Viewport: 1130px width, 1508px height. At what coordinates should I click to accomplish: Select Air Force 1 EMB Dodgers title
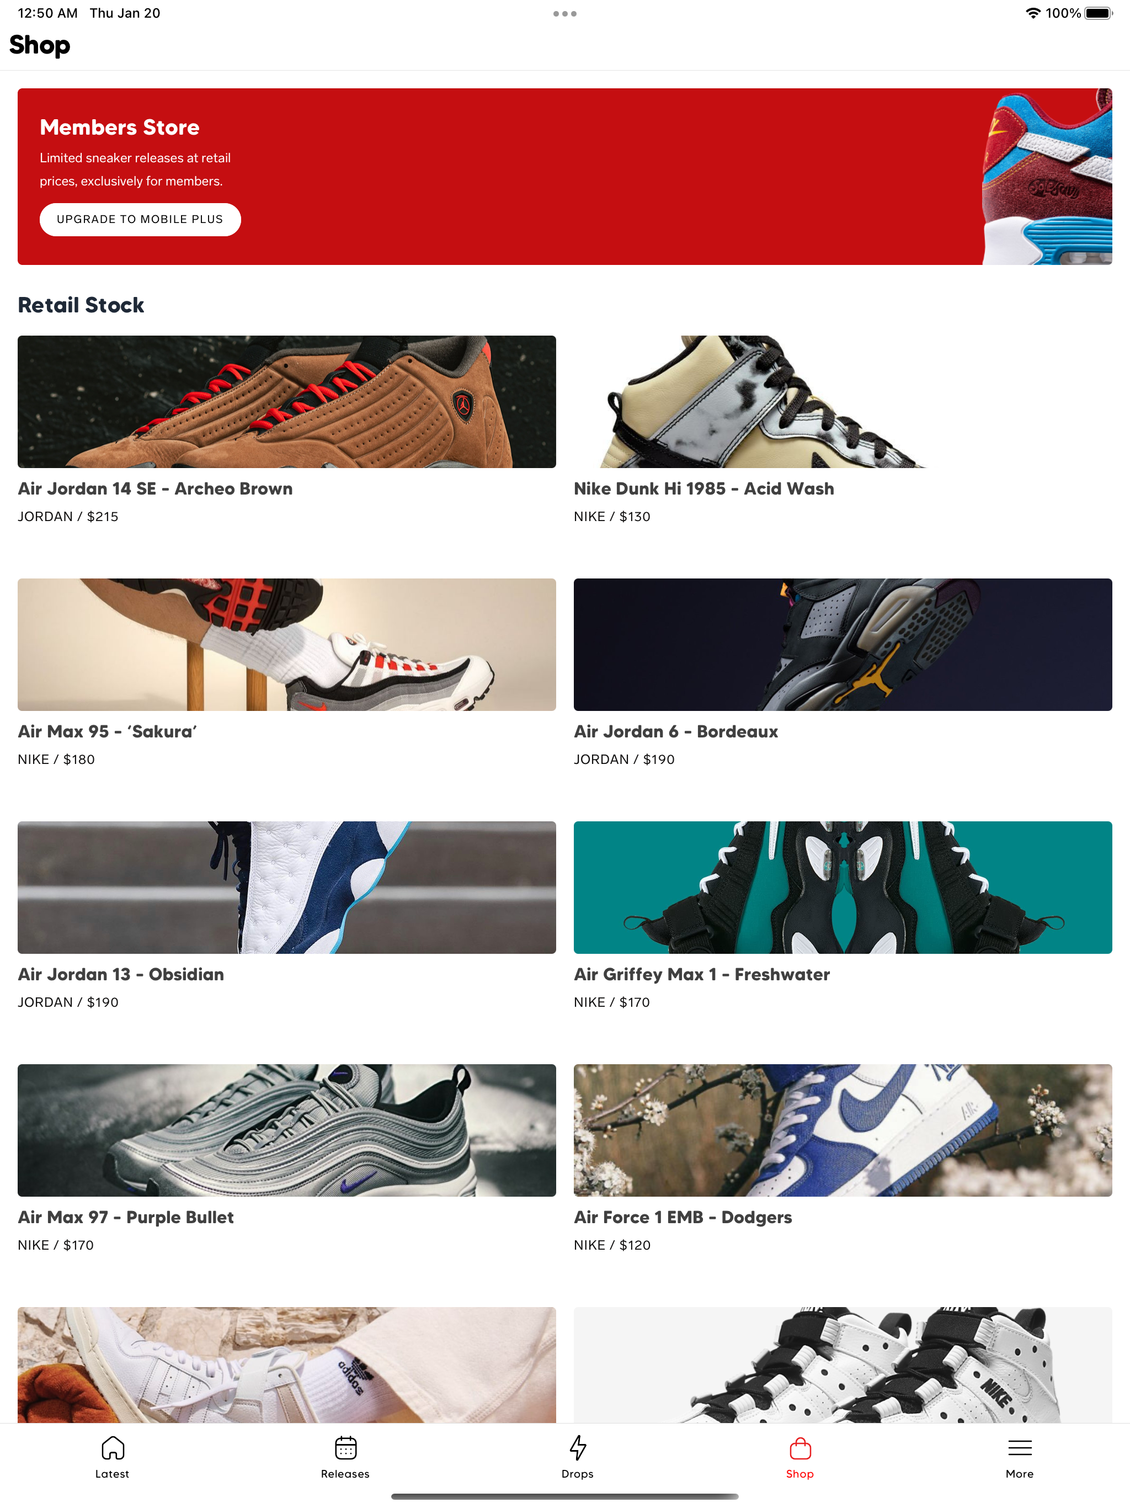683,1218
